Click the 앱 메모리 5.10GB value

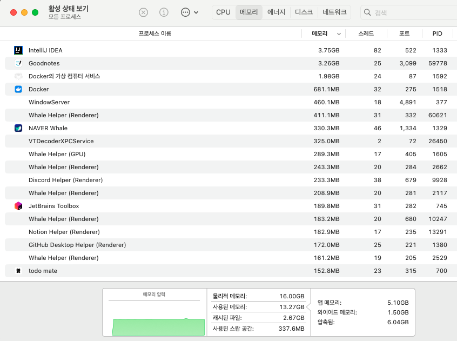398,303
